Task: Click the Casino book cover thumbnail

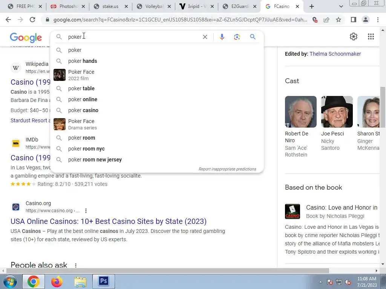Action: click(x=293, y=211)
